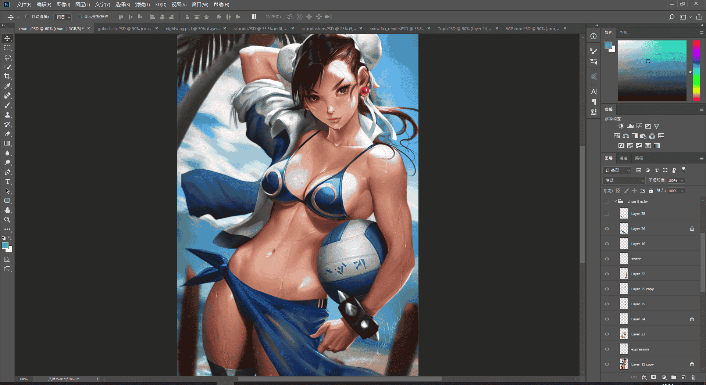Viewport: 706px width, 385px height.
Task: Open the layer opacity dropdown arrow
Action: pyautogui.click(x=682, y=180)
